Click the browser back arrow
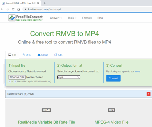Screen dimensions: 152x127 pos(2,9)
